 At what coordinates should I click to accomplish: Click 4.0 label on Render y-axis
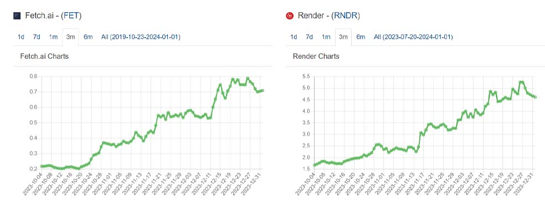click(x=306, y=111)
